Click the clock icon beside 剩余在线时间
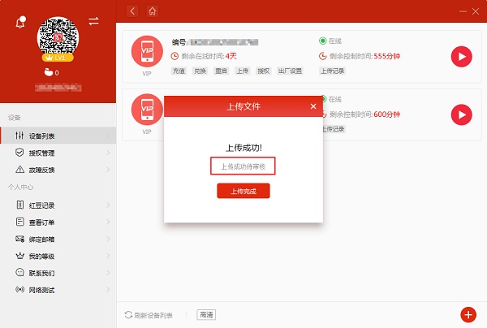The height and width of the screenshot is (328, 487). click(x=175, y=56)
